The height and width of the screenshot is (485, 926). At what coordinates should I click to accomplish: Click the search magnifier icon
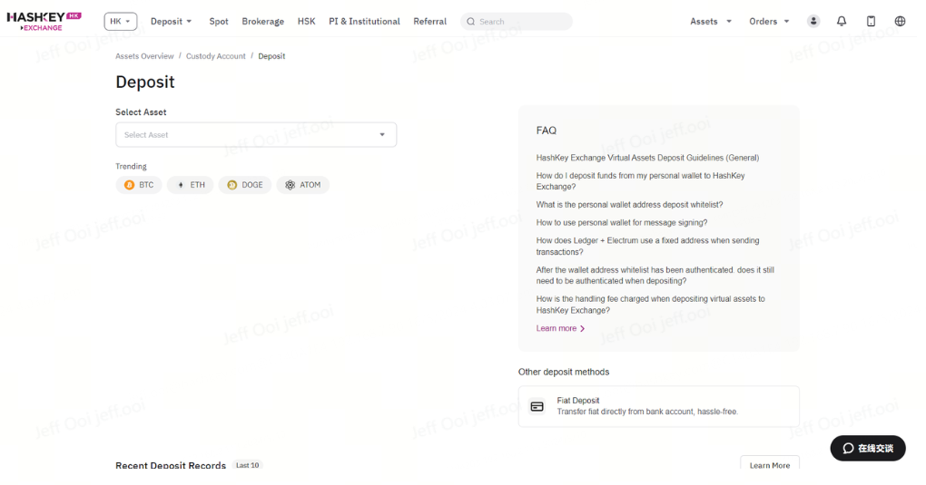pos(470,22)
